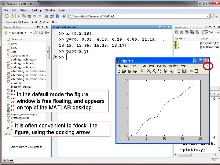Create a new script in MATLAB main toolbar
The width and height of the screenshot is (220, 165).
6,16
